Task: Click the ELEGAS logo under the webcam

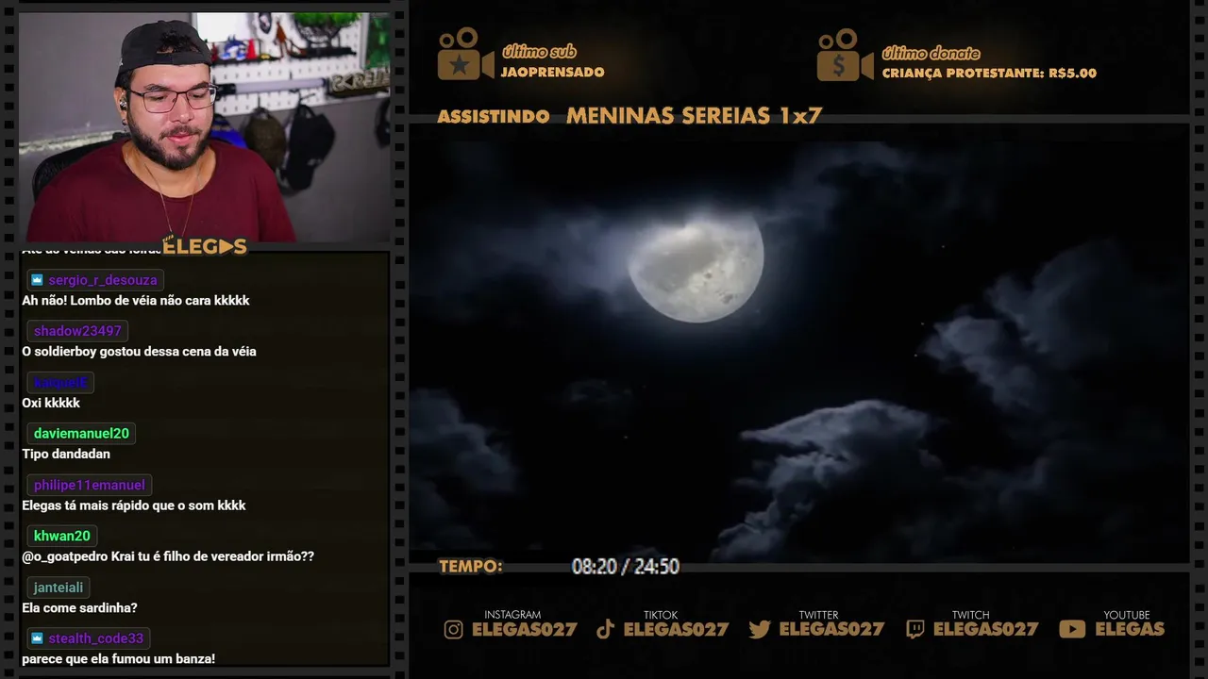Action: click(x=205, y=247)
